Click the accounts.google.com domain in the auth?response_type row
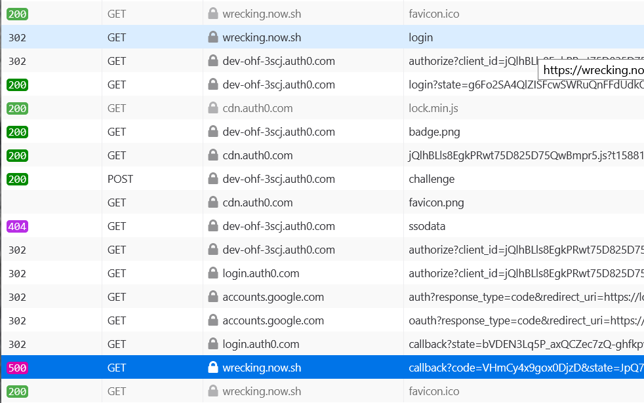 (x=273, y=297)
